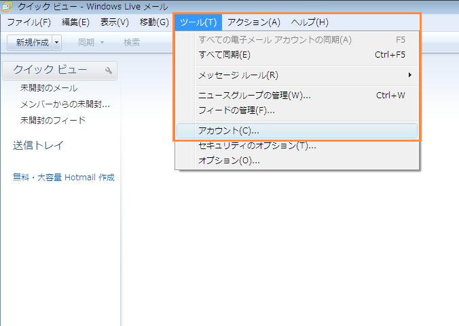Select 未開封のフィード in the sidebar
This screenshot has width=459, height=326.
pyautogui.click(x=53, y=121)
